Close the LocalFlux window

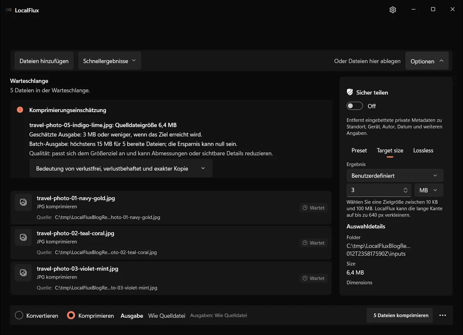click(x=453, y=10)
